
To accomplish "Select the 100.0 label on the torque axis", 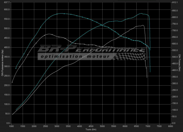I will coord(175,110).
